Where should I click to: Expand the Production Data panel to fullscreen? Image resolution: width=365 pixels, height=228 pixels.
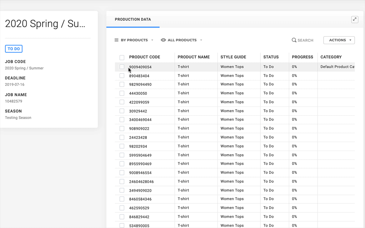click(x=355, y=20)
